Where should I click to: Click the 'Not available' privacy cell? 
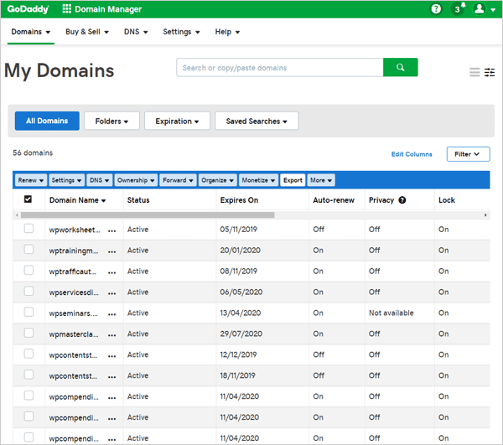tap(391, 313)
